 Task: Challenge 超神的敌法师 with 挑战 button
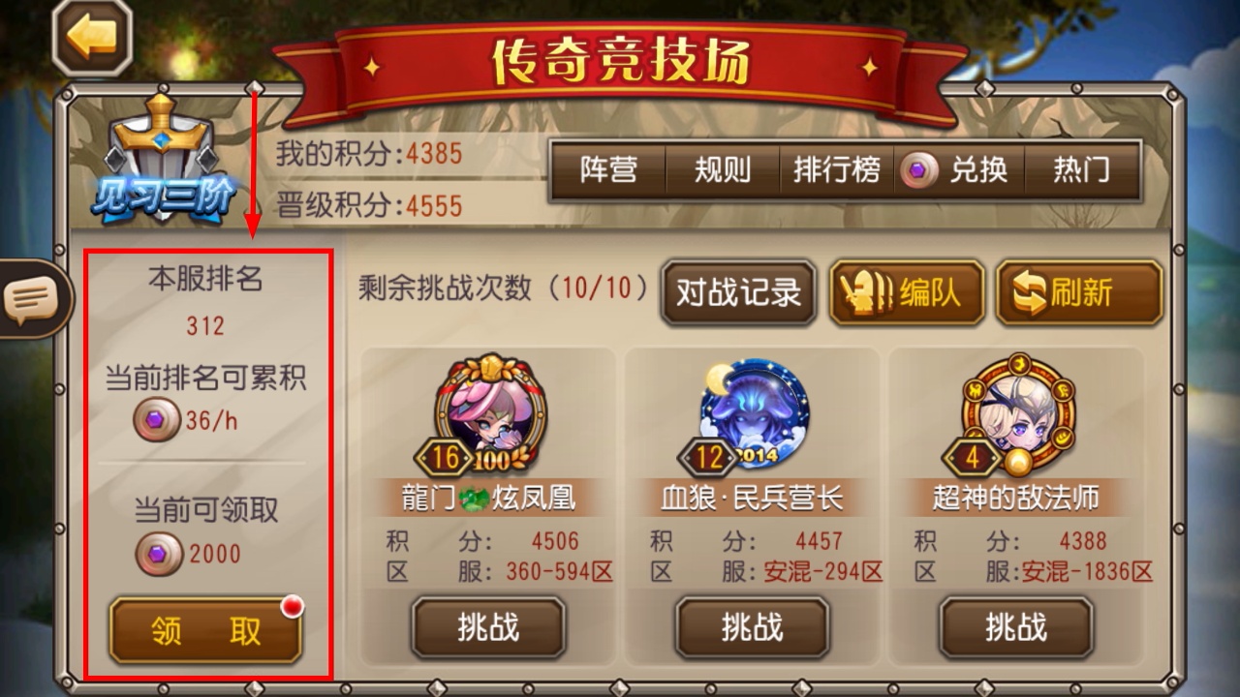click(1016, 628)
